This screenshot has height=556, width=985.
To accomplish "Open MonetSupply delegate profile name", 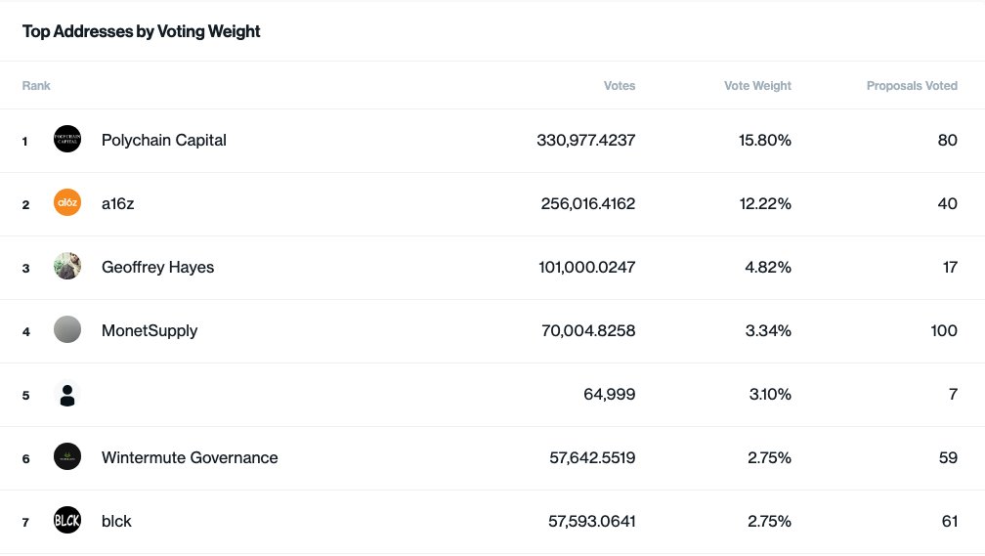I will click(x=150, y=330).
